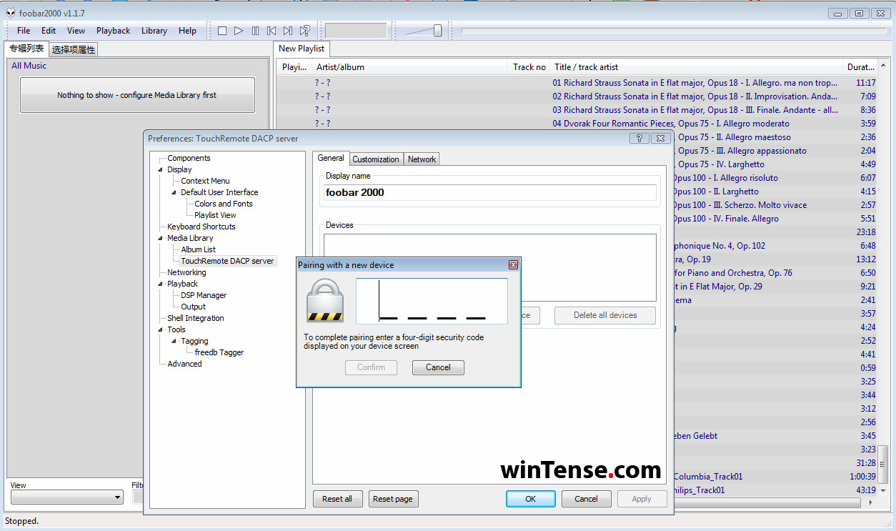Collapse the Display node in preferences tree

161,169
